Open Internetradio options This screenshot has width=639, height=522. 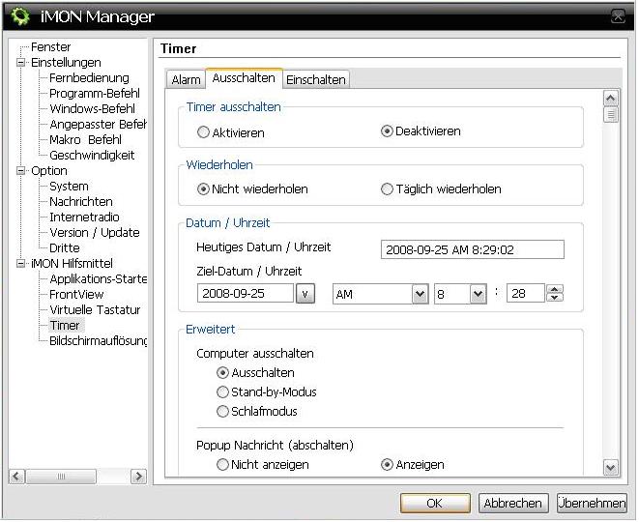point(84,217)
